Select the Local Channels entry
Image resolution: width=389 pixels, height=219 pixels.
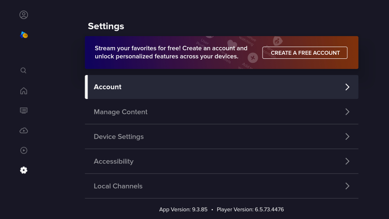tap(118, 186)
